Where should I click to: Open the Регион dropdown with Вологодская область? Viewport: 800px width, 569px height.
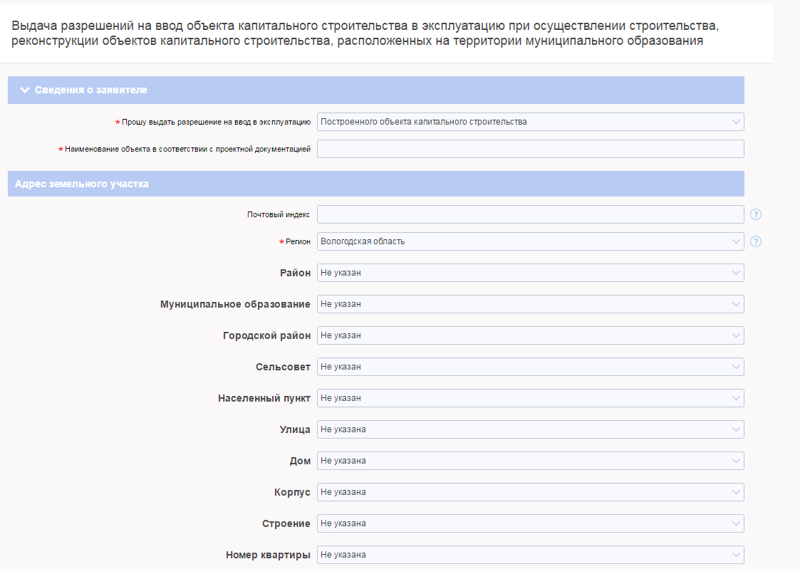tap(530, 241)
